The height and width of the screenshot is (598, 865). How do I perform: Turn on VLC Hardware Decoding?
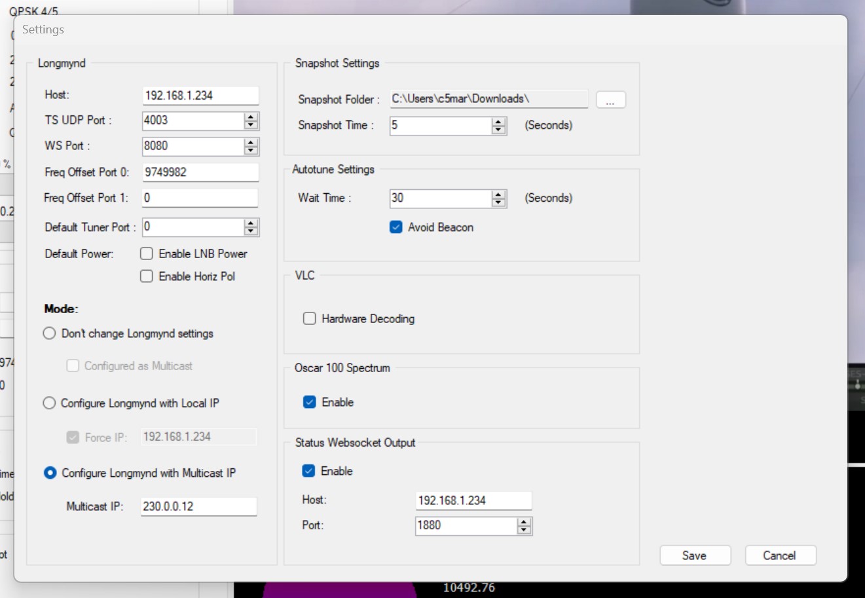tap(310, 319)
